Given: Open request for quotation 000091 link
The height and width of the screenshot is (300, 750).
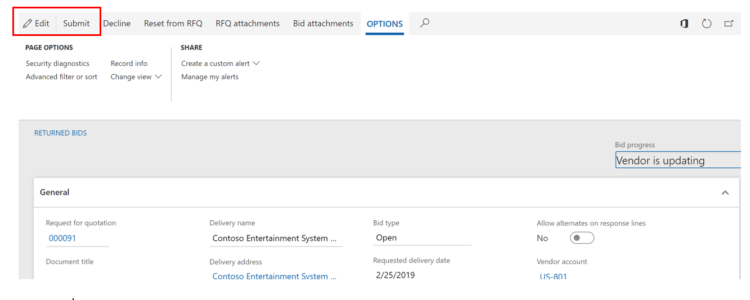Looking at the screenshot, I should [62, 238].
